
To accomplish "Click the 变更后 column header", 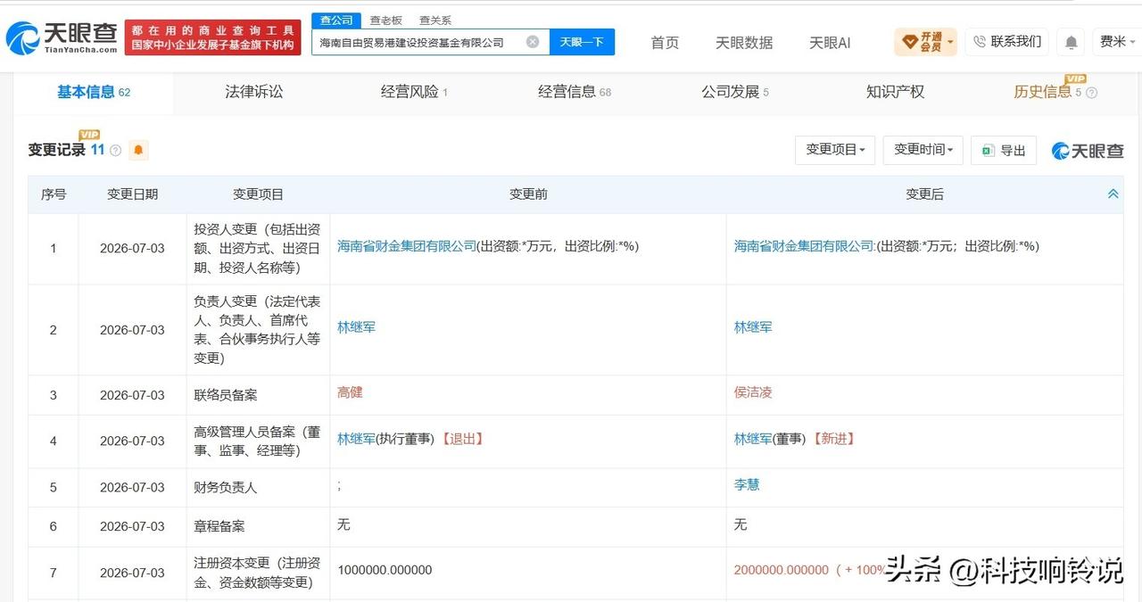I will (924, 194).
